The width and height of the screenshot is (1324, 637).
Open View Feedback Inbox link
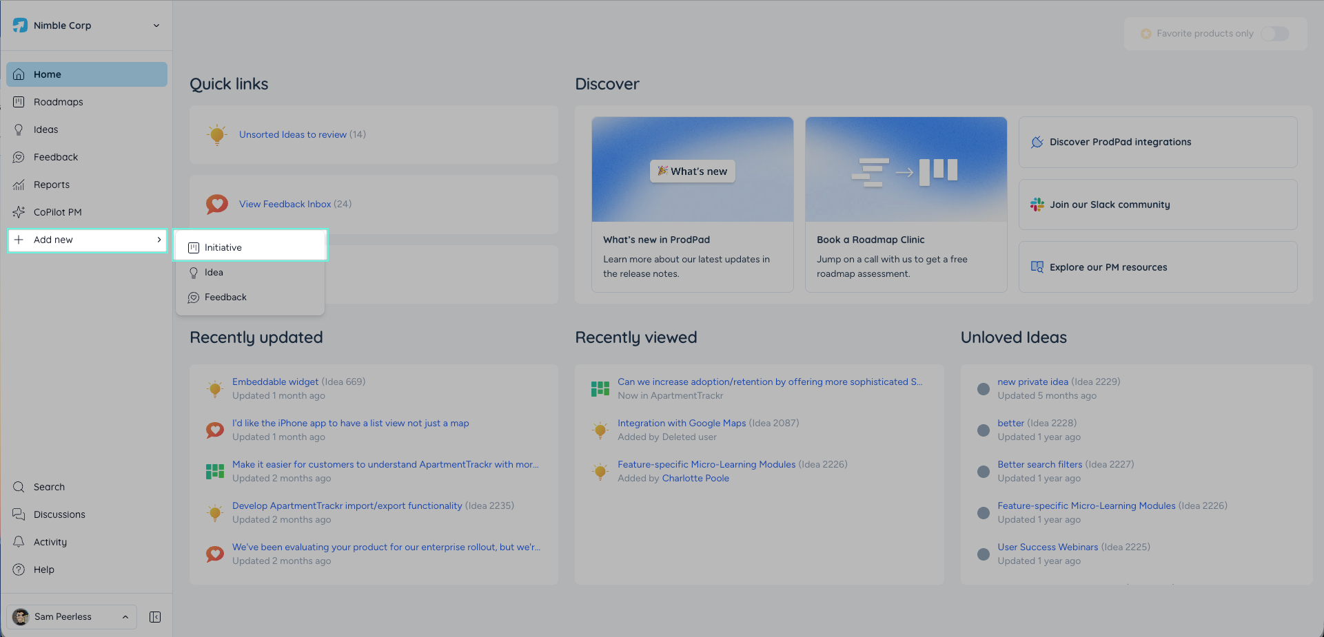(285, 204)
